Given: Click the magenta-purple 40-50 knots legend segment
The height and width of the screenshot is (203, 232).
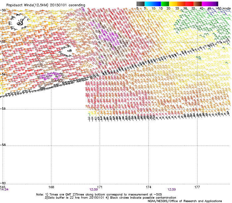Looking at the screenshot, I should click(210, 4).
